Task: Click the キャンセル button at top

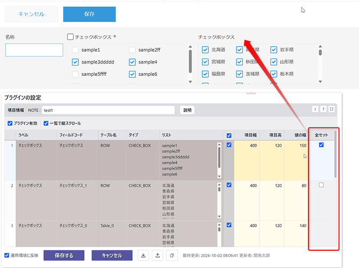Action: tap(31, 14)
